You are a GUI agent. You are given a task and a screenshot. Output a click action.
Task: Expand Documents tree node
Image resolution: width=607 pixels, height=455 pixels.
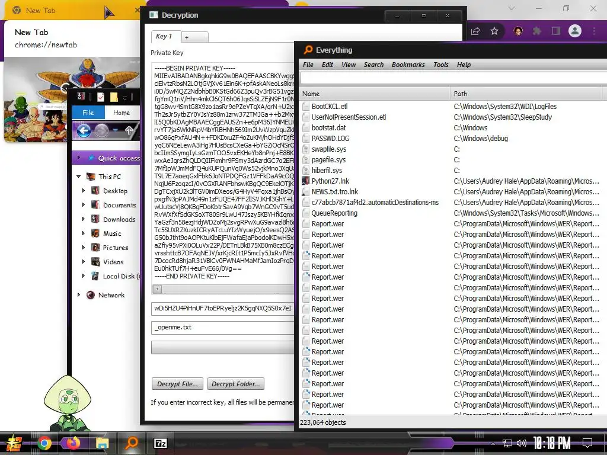coord(84,204)
